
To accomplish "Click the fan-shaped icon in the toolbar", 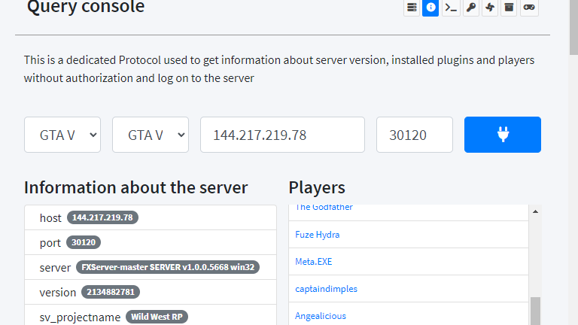I will click(x=490, y=8).
